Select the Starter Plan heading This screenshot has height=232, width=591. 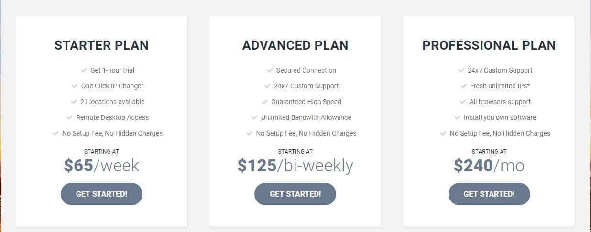click(x=101, y=45)
